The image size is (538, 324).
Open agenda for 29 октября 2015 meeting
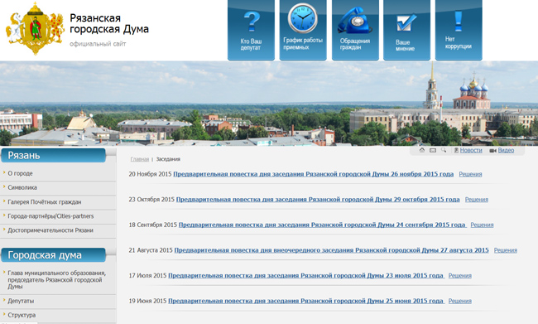[318, 200]
